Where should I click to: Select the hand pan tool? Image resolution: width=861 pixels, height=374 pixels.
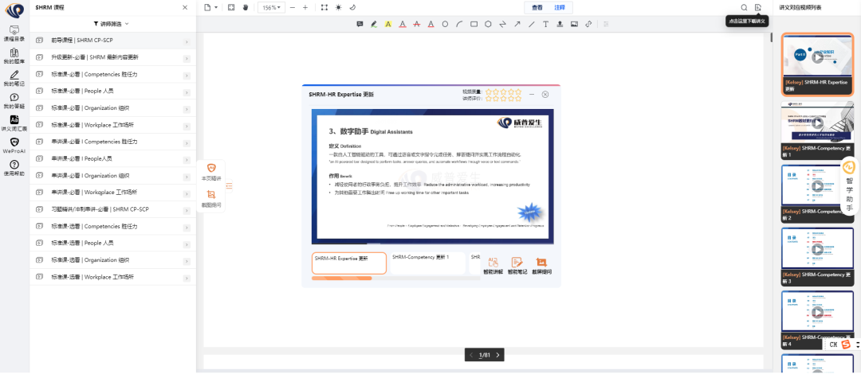tap(246, 7)
